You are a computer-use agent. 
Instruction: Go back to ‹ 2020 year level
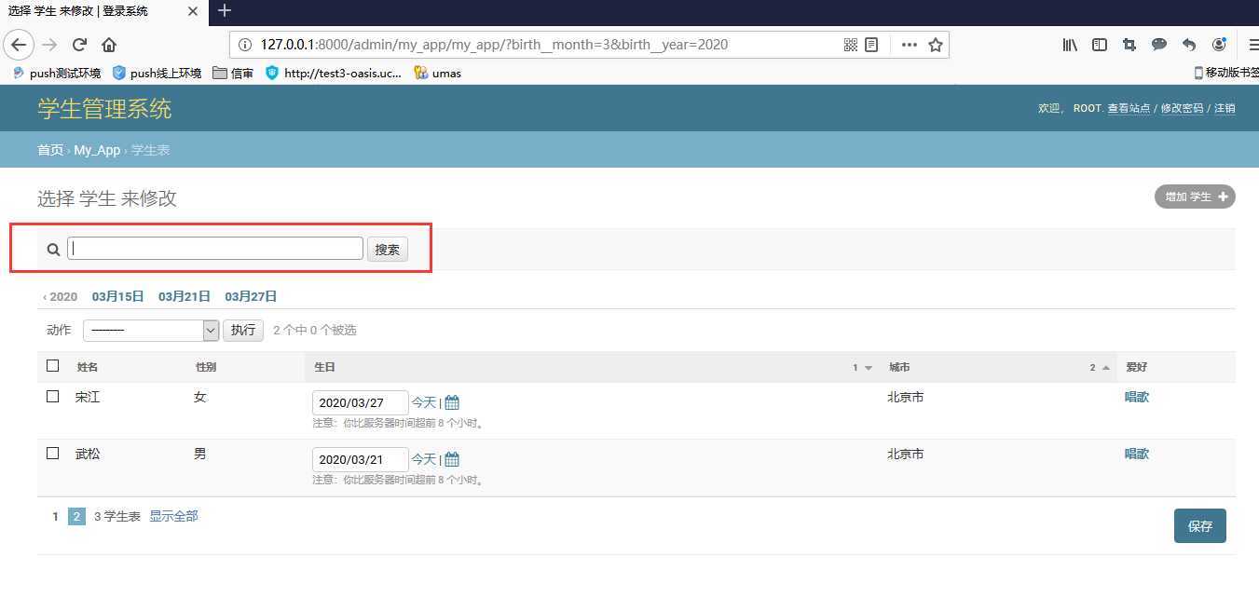point(61,296)
